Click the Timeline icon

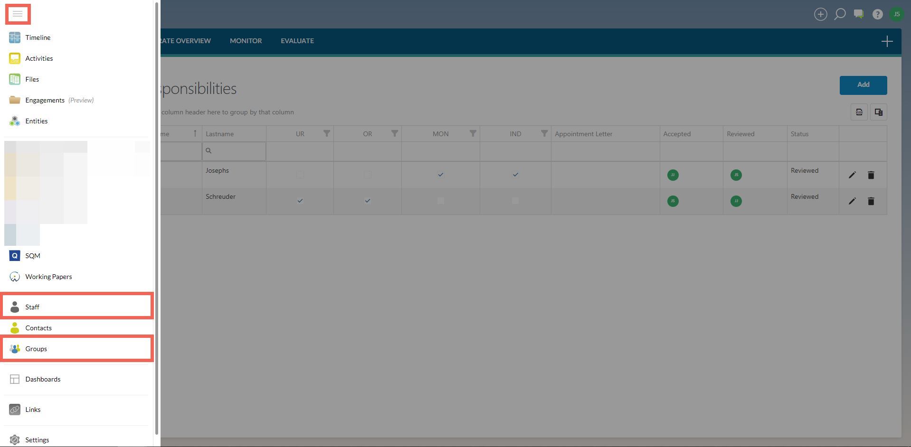pyautogui.click(x=15, y=37)
